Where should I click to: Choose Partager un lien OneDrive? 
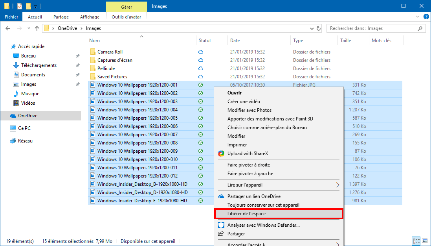[254, 196]
